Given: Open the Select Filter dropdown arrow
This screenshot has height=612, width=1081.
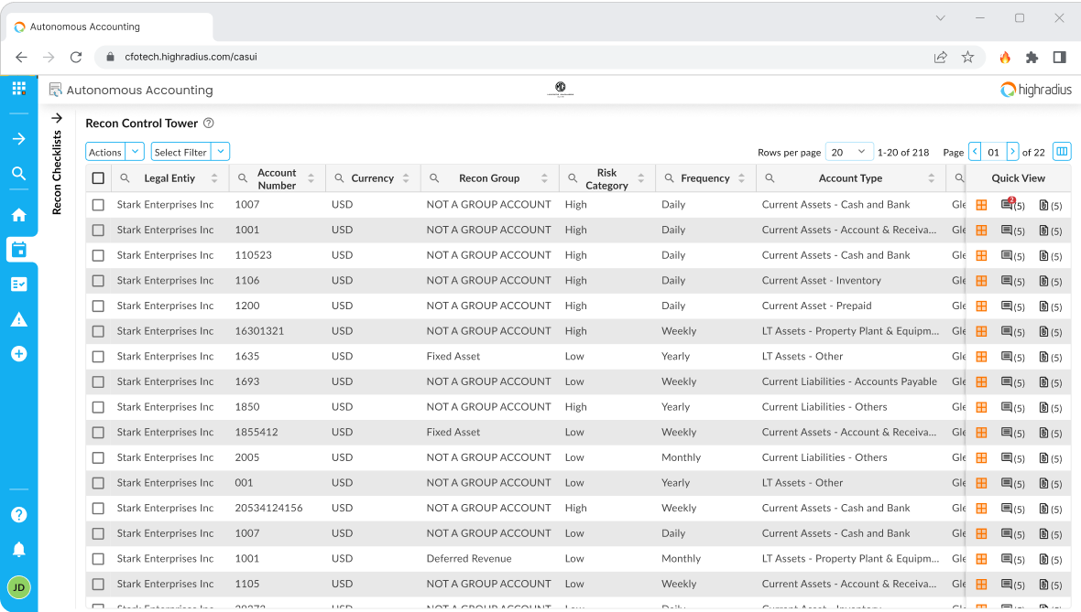Looking at the screenshot, I should (221, 152).
